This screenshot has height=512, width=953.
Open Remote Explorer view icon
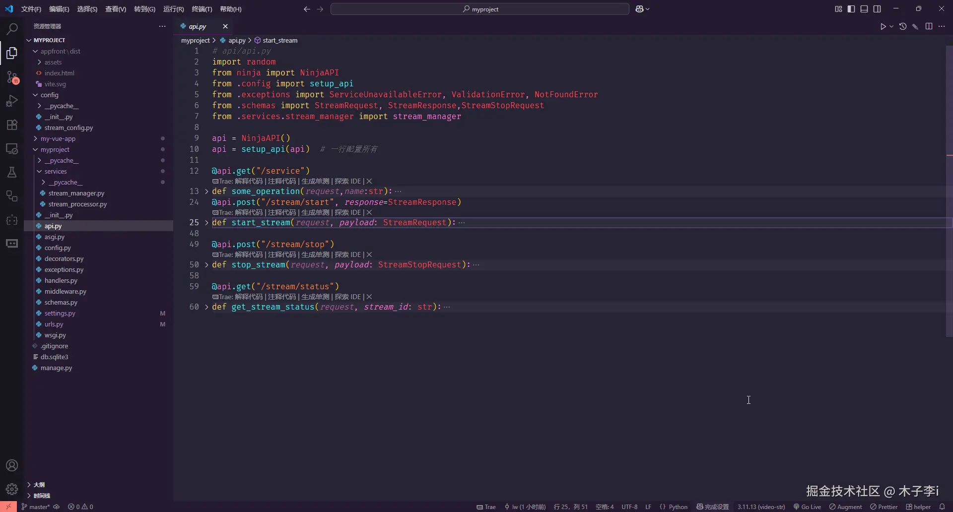(12, 148)
